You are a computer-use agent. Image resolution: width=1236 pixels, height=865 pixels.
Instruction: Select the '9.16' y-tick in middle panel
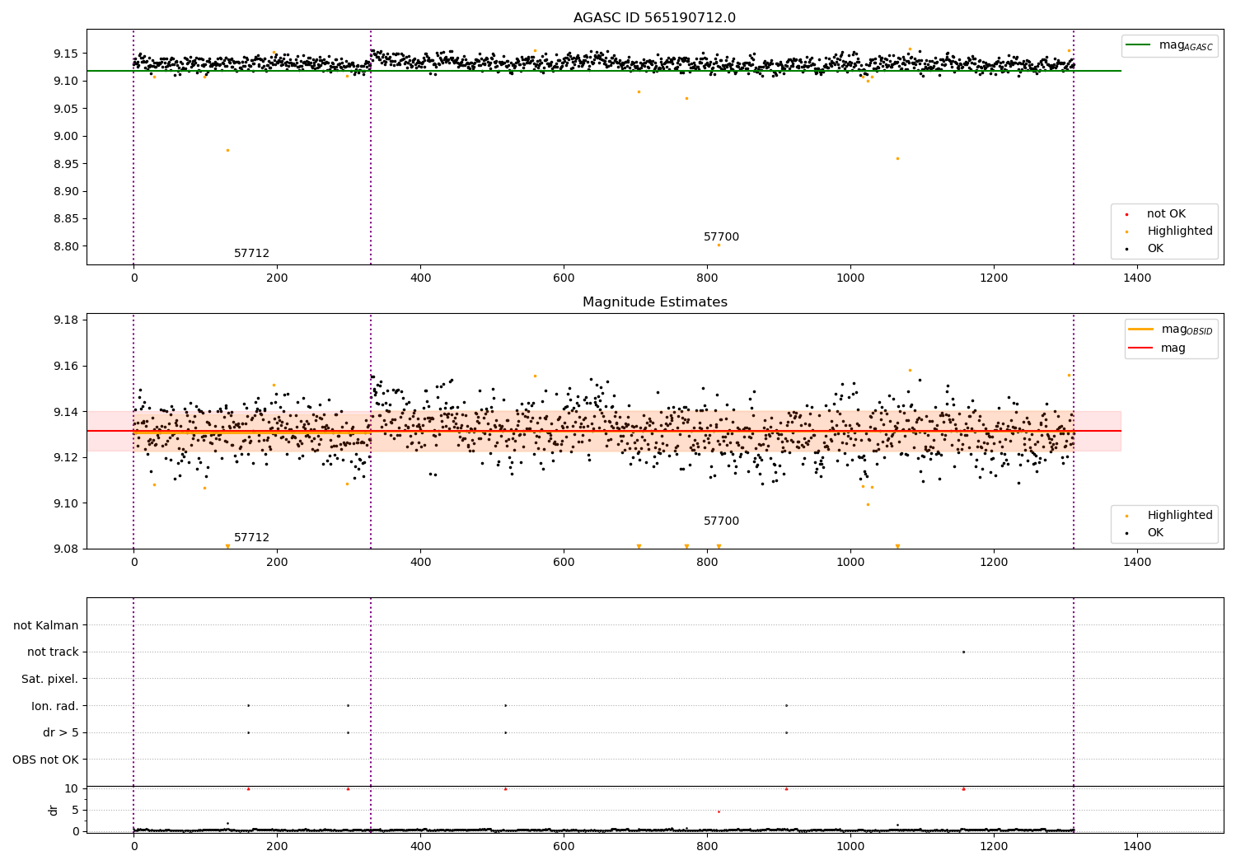click(x=66, y=366)
